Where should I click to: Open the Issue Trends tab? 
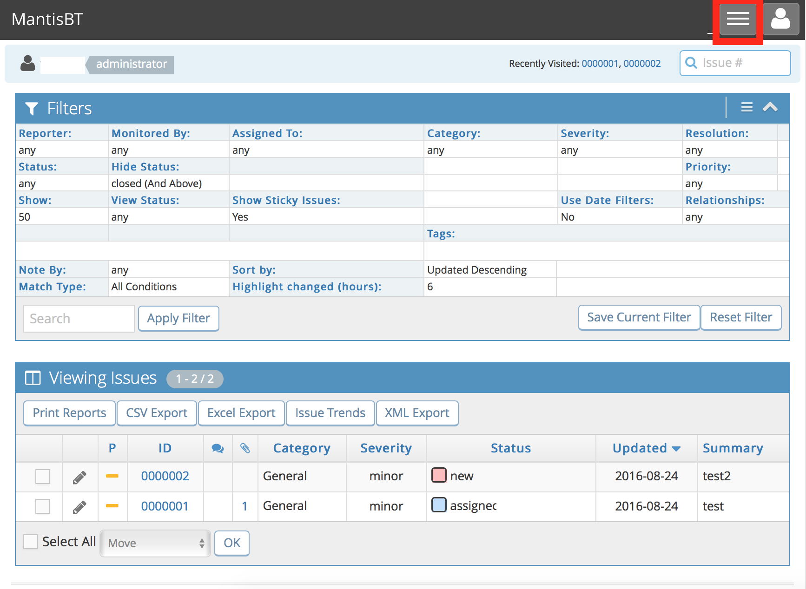[330, 413]
